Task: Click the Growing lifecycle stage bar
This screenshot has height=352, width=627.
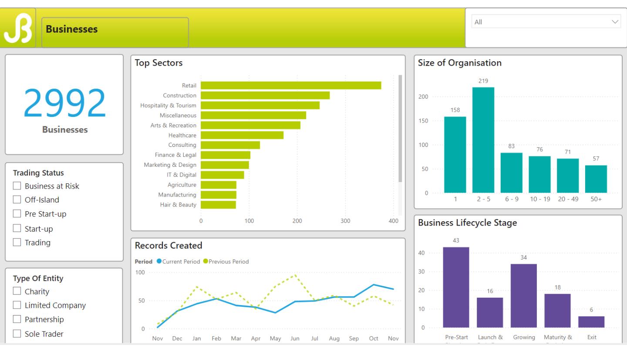Action: (523, 296)
